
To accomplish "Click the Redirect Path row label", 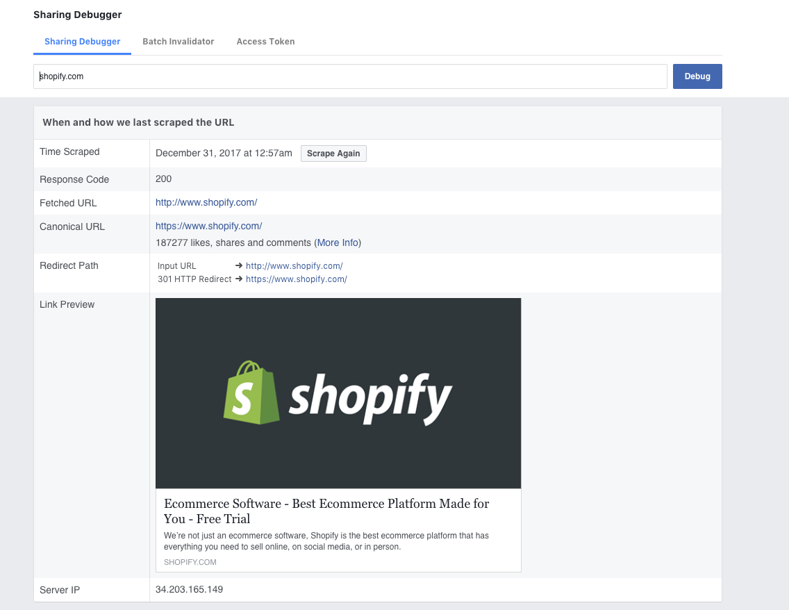I will 69,265.
